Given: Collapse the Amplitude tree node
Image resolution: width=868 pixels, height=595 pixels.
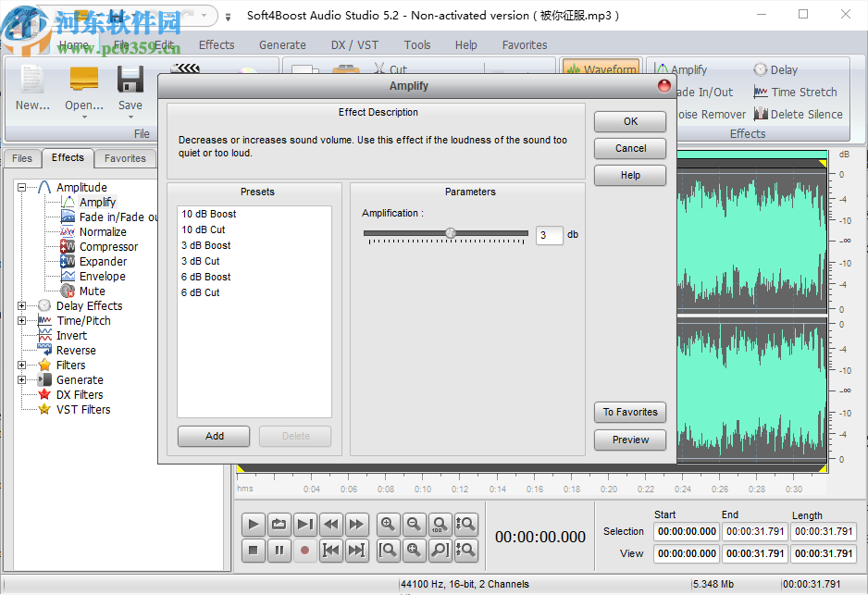Looking at the screenshot, I should (20, 187).
